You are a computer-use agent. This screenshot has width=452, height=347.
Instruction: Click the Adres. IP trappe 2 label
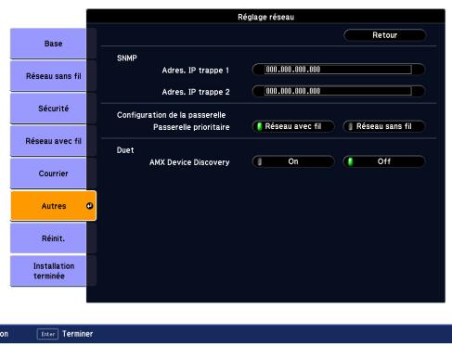196,92
